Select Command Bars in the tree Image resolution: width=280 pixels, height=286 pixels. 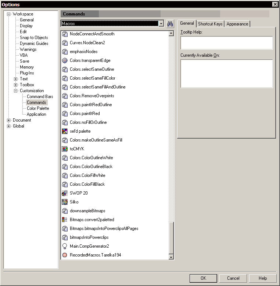click(x=40, y=97)
